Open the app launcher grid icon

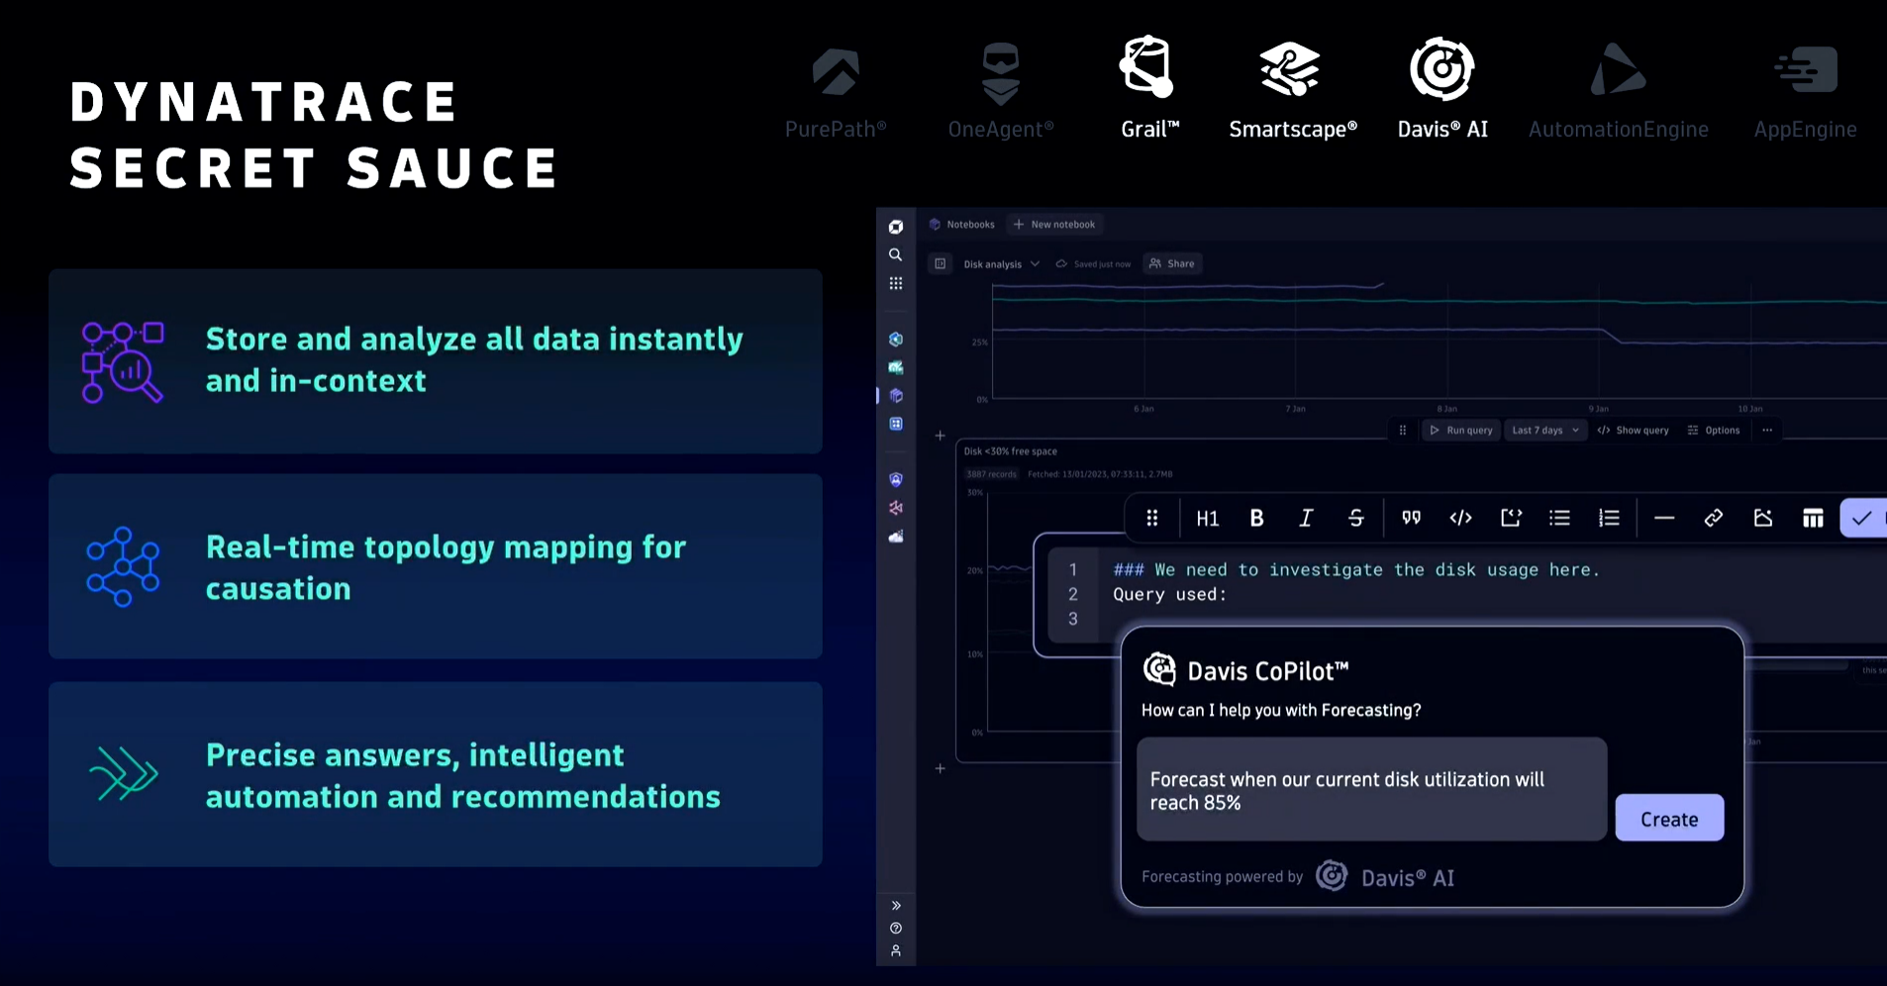click(x=895, y=282)
